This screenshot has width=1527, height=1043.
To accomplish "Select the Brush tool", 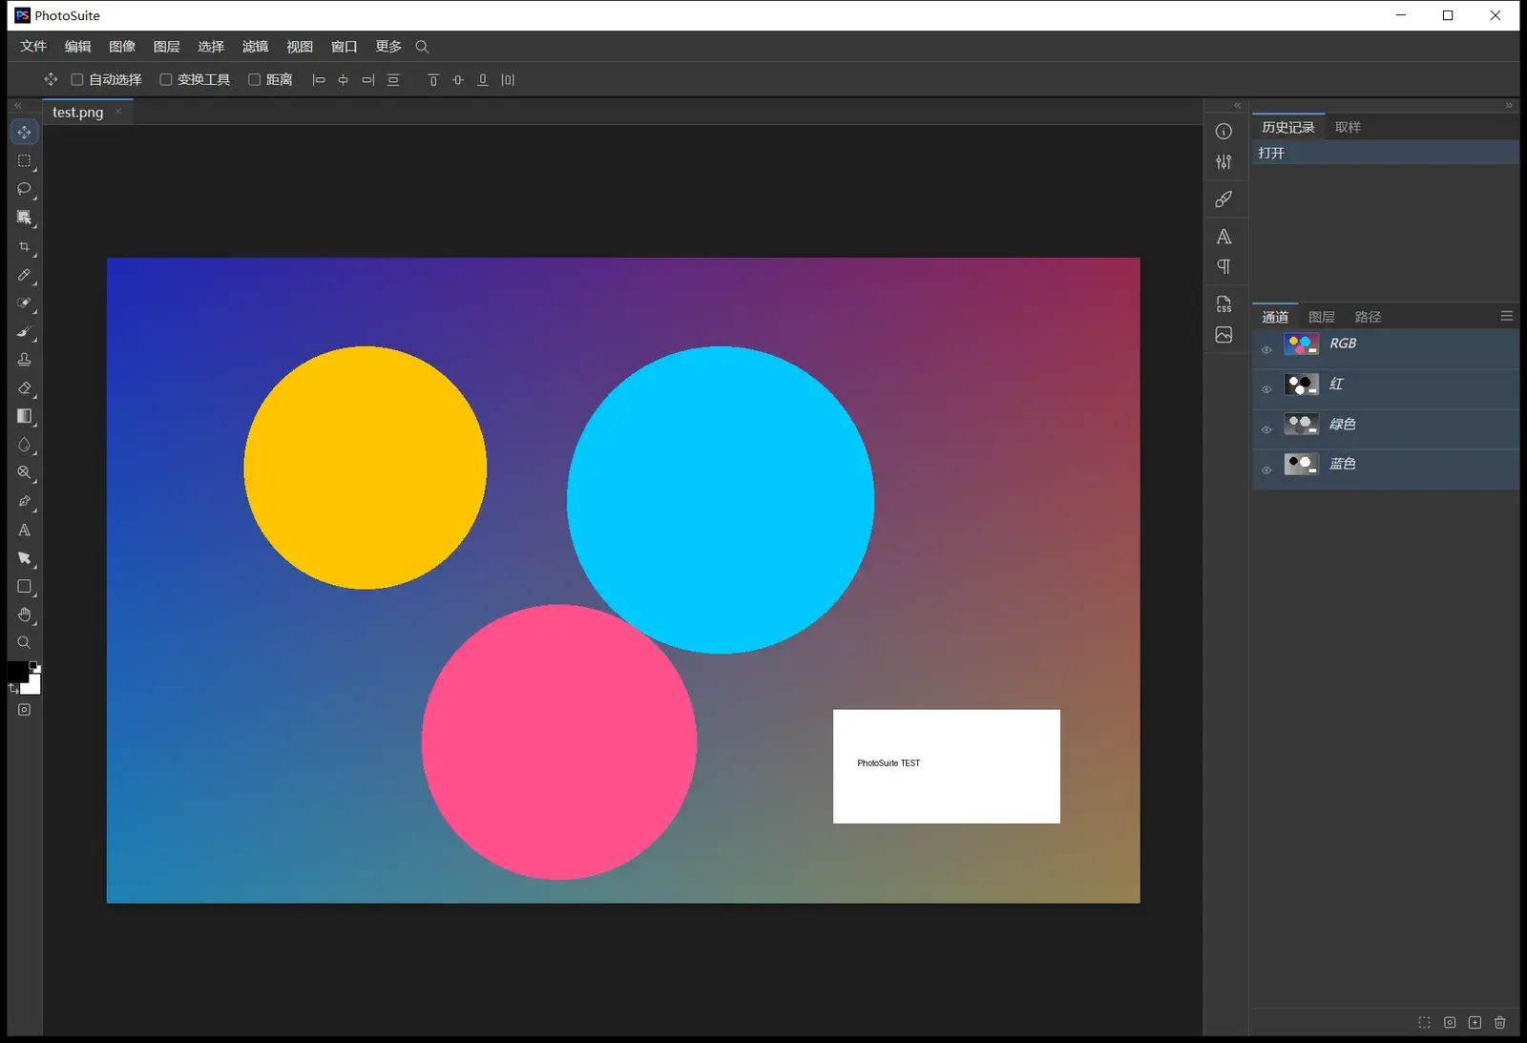I will [x=25, y=332].
